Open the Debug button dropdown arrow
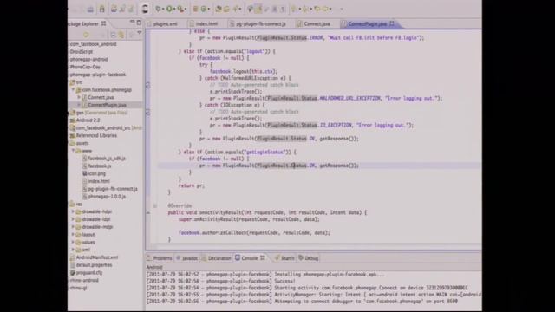This screenshot has width=555, height=312. coord(163,10)
